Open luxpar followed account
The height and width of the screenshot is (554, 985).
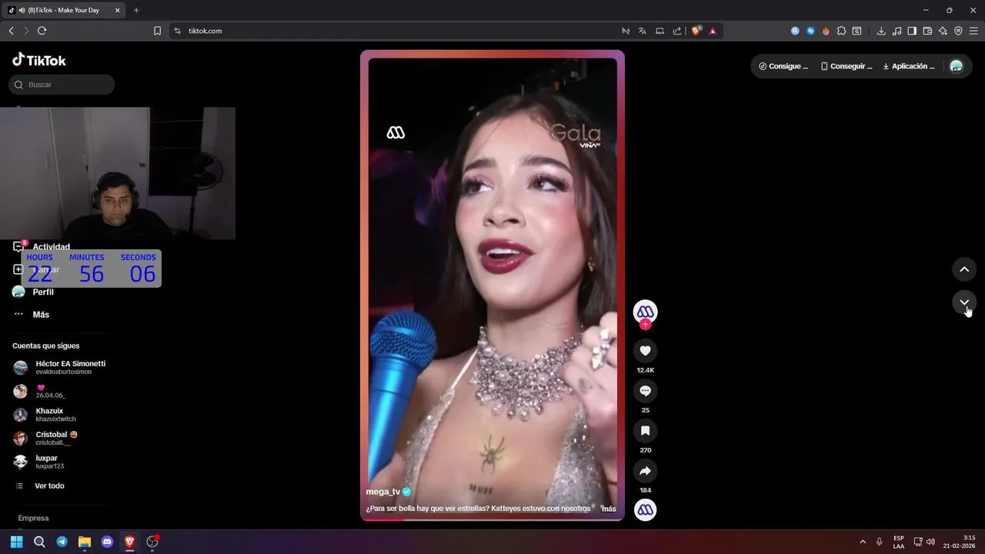(x=39, y=462)
